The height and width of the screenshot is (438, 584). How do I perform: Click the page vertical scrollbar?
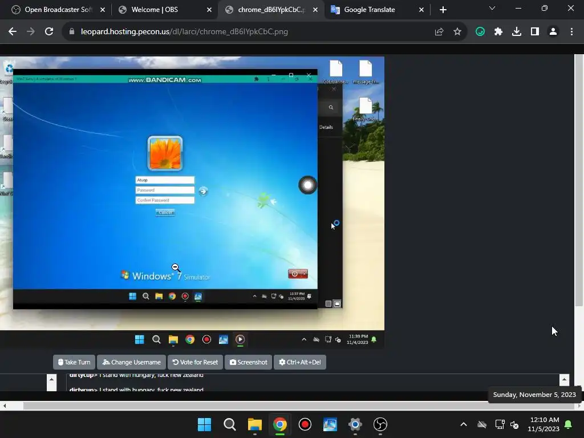579,180
